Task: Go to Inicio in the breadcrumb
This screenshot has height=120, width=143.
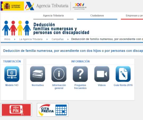Action: pos(7,39)
